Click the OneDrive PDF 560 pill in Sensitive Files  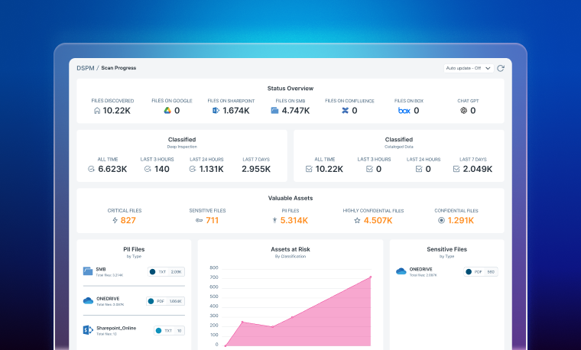[x=480, y=271]
